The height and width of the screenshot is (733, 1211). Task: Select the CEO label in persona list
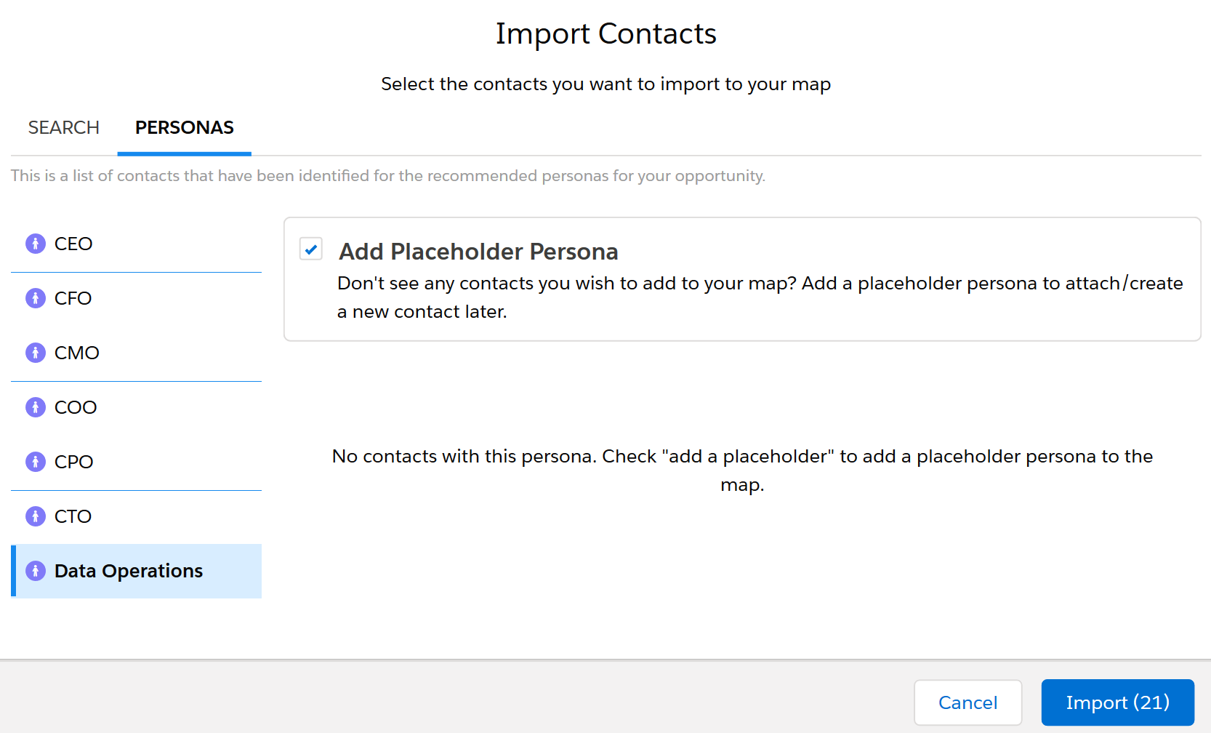pyautogui.click(x=73, y=244)
